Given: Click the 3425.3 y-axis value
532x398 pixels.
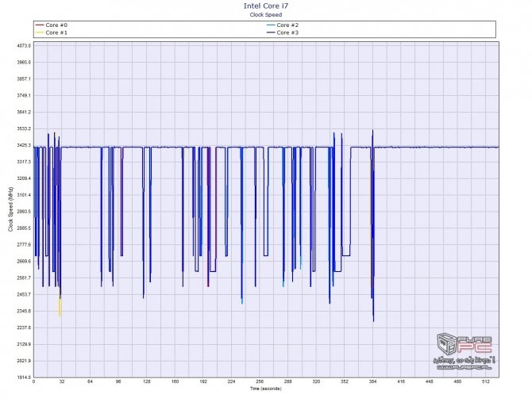Looking at the screenshot, I should (x=24, y=145).
